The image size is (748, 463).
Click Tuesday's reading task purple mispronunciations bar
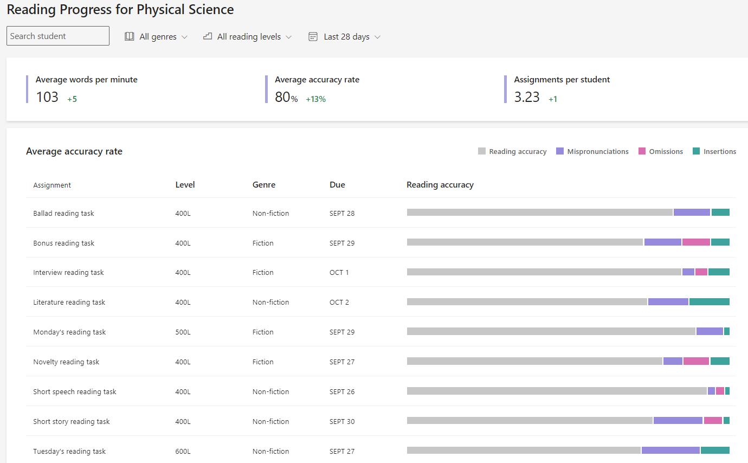670,450
